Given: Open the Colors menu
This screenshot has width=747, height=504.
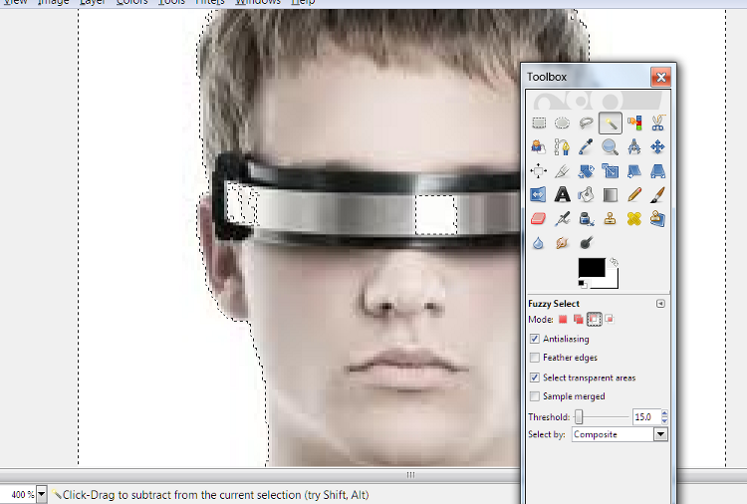Looking at the screenshot, I should point(131,3).
